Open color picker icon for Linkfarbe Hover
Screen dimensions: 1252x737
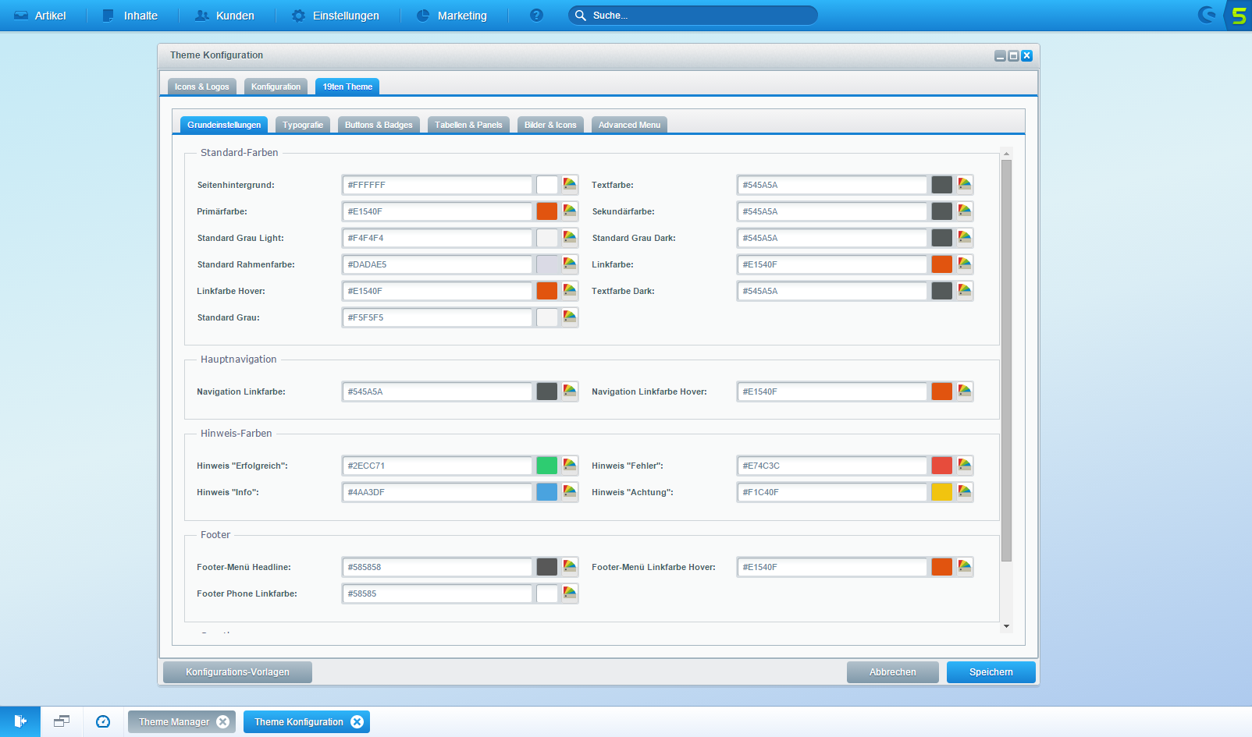click(570, 291)
